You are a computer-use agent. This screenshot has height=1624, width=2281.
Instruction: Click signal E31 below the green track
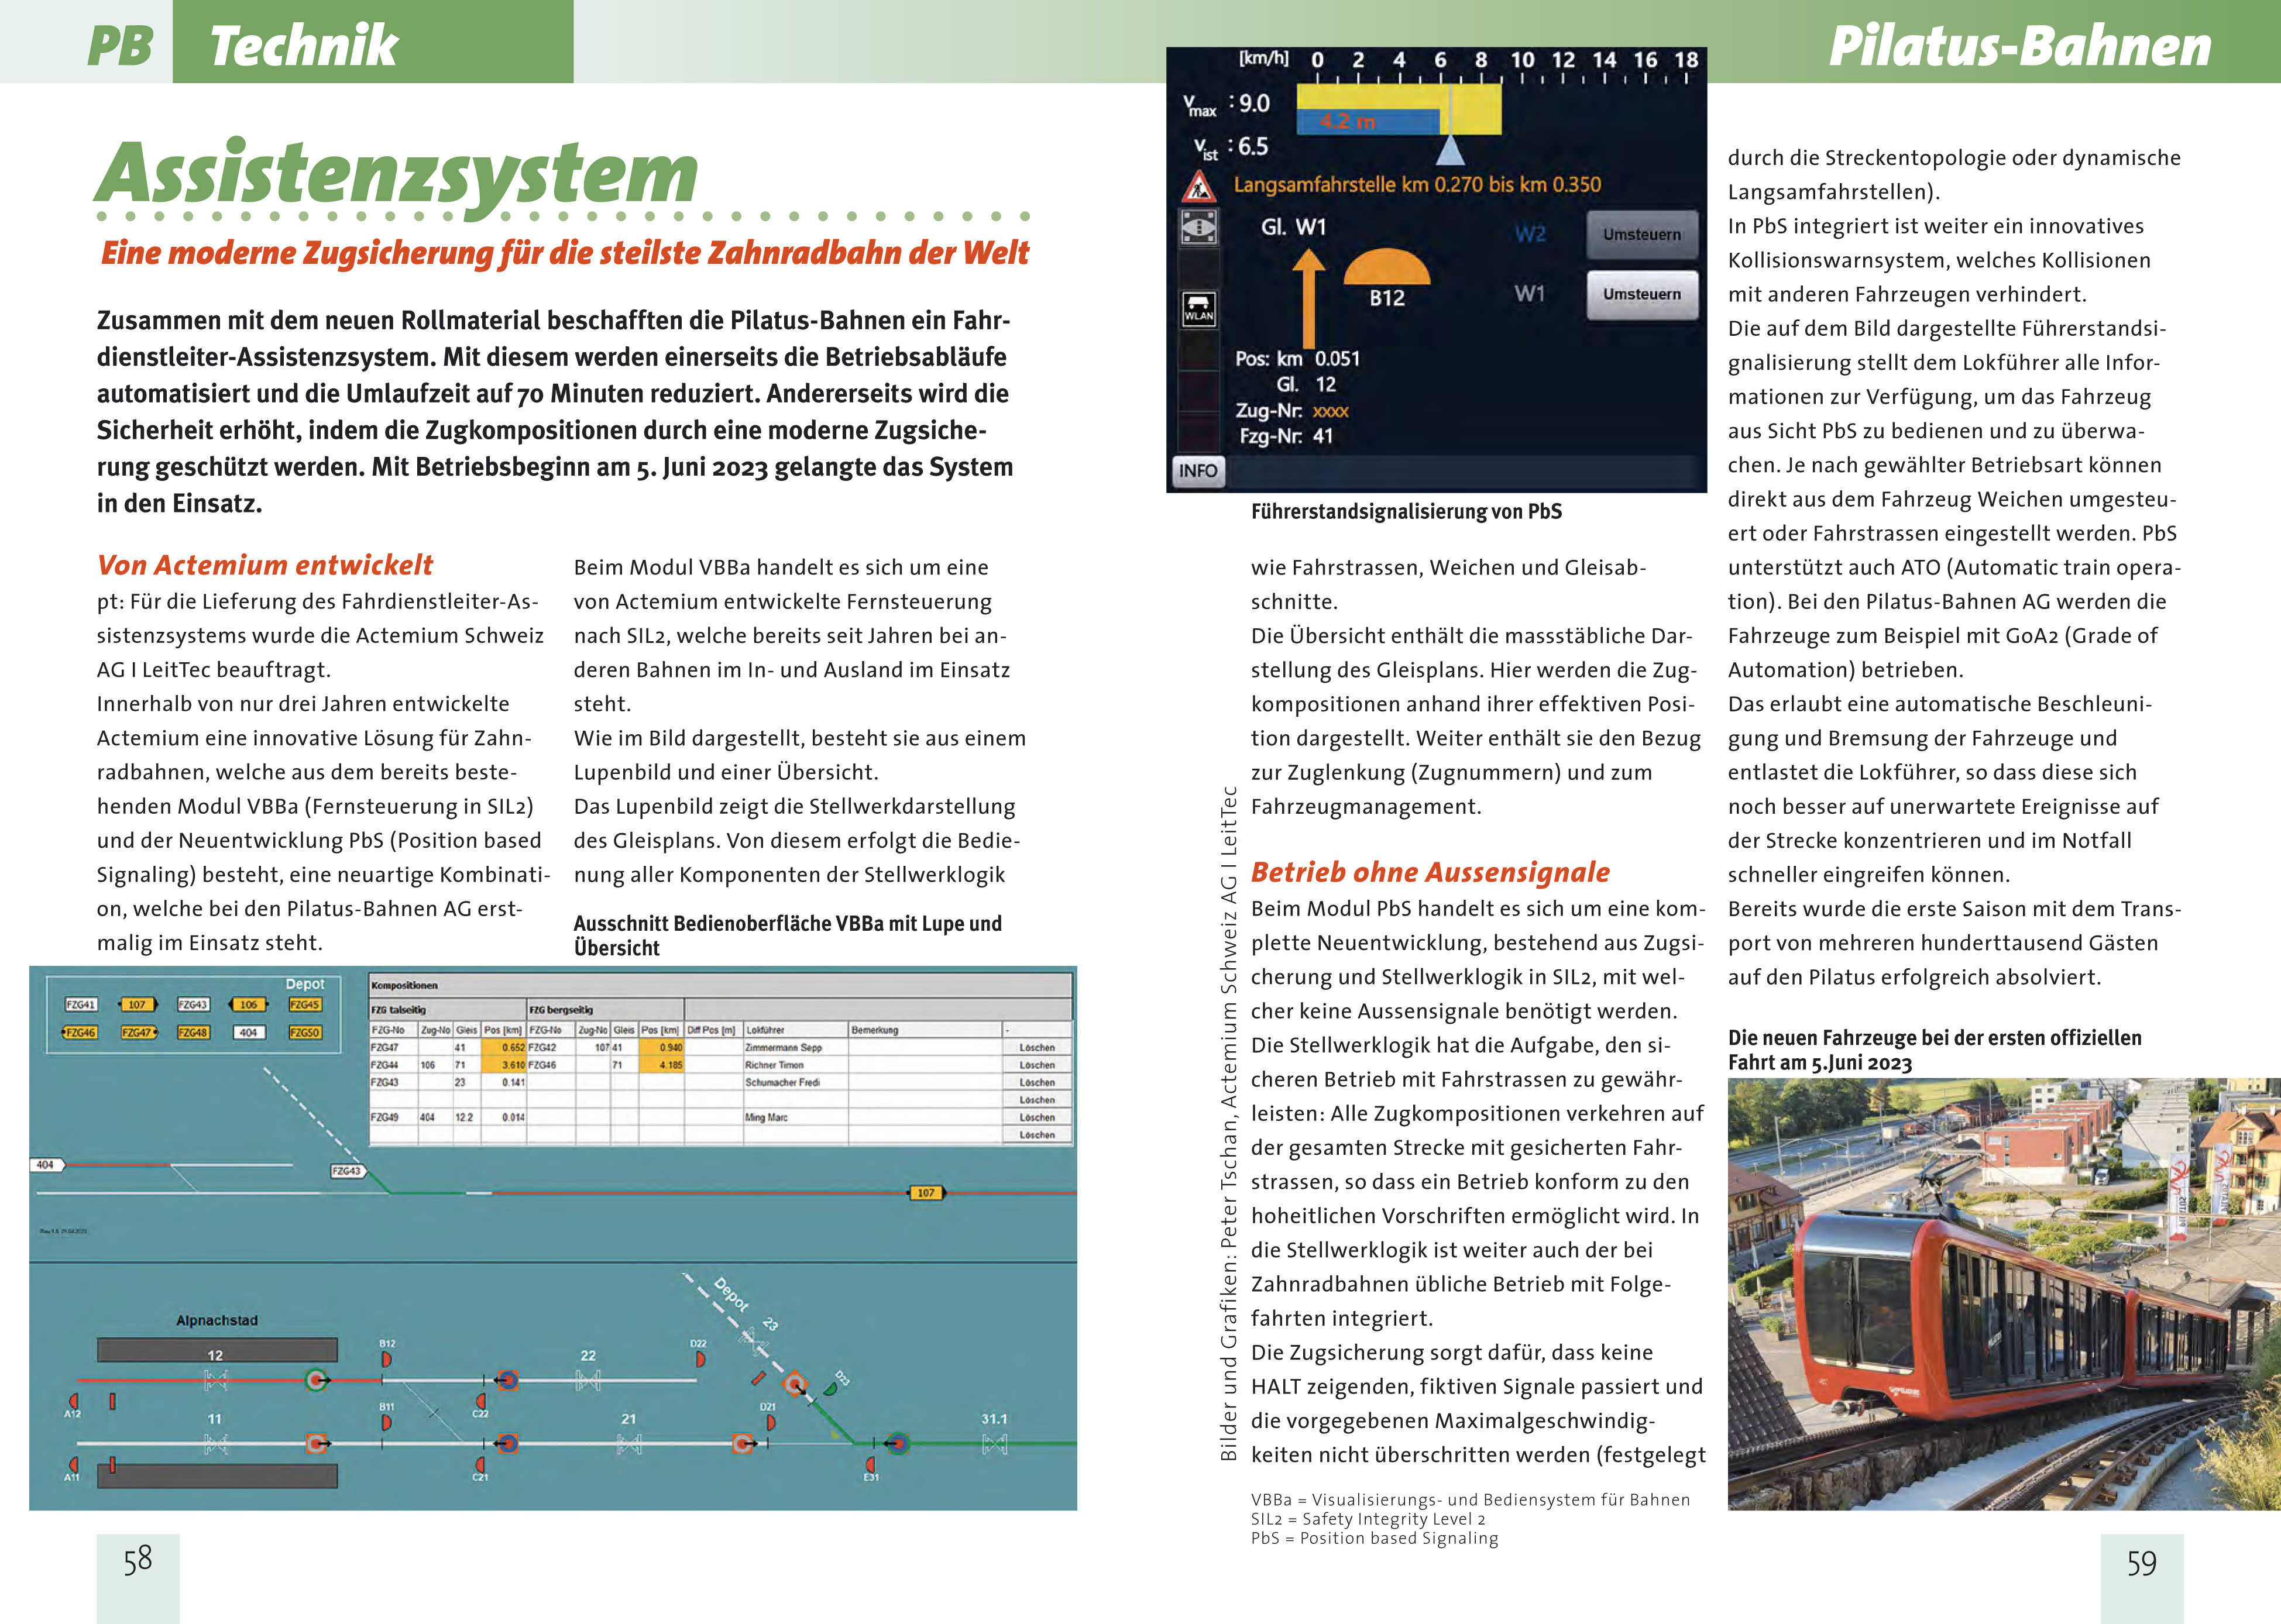point(871,1464)
